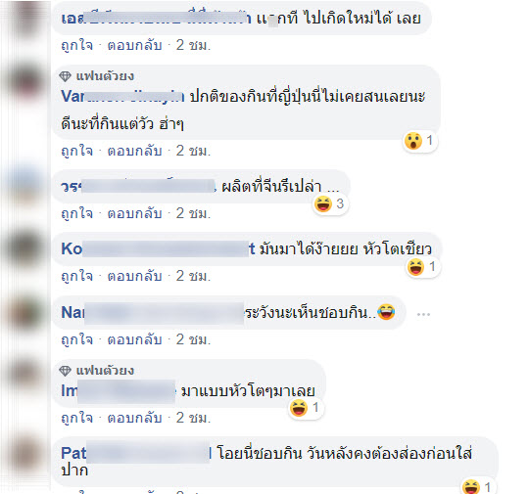Like the first comment at the top
The height and width of the screenshot is (494, 529).
point(77,45)
